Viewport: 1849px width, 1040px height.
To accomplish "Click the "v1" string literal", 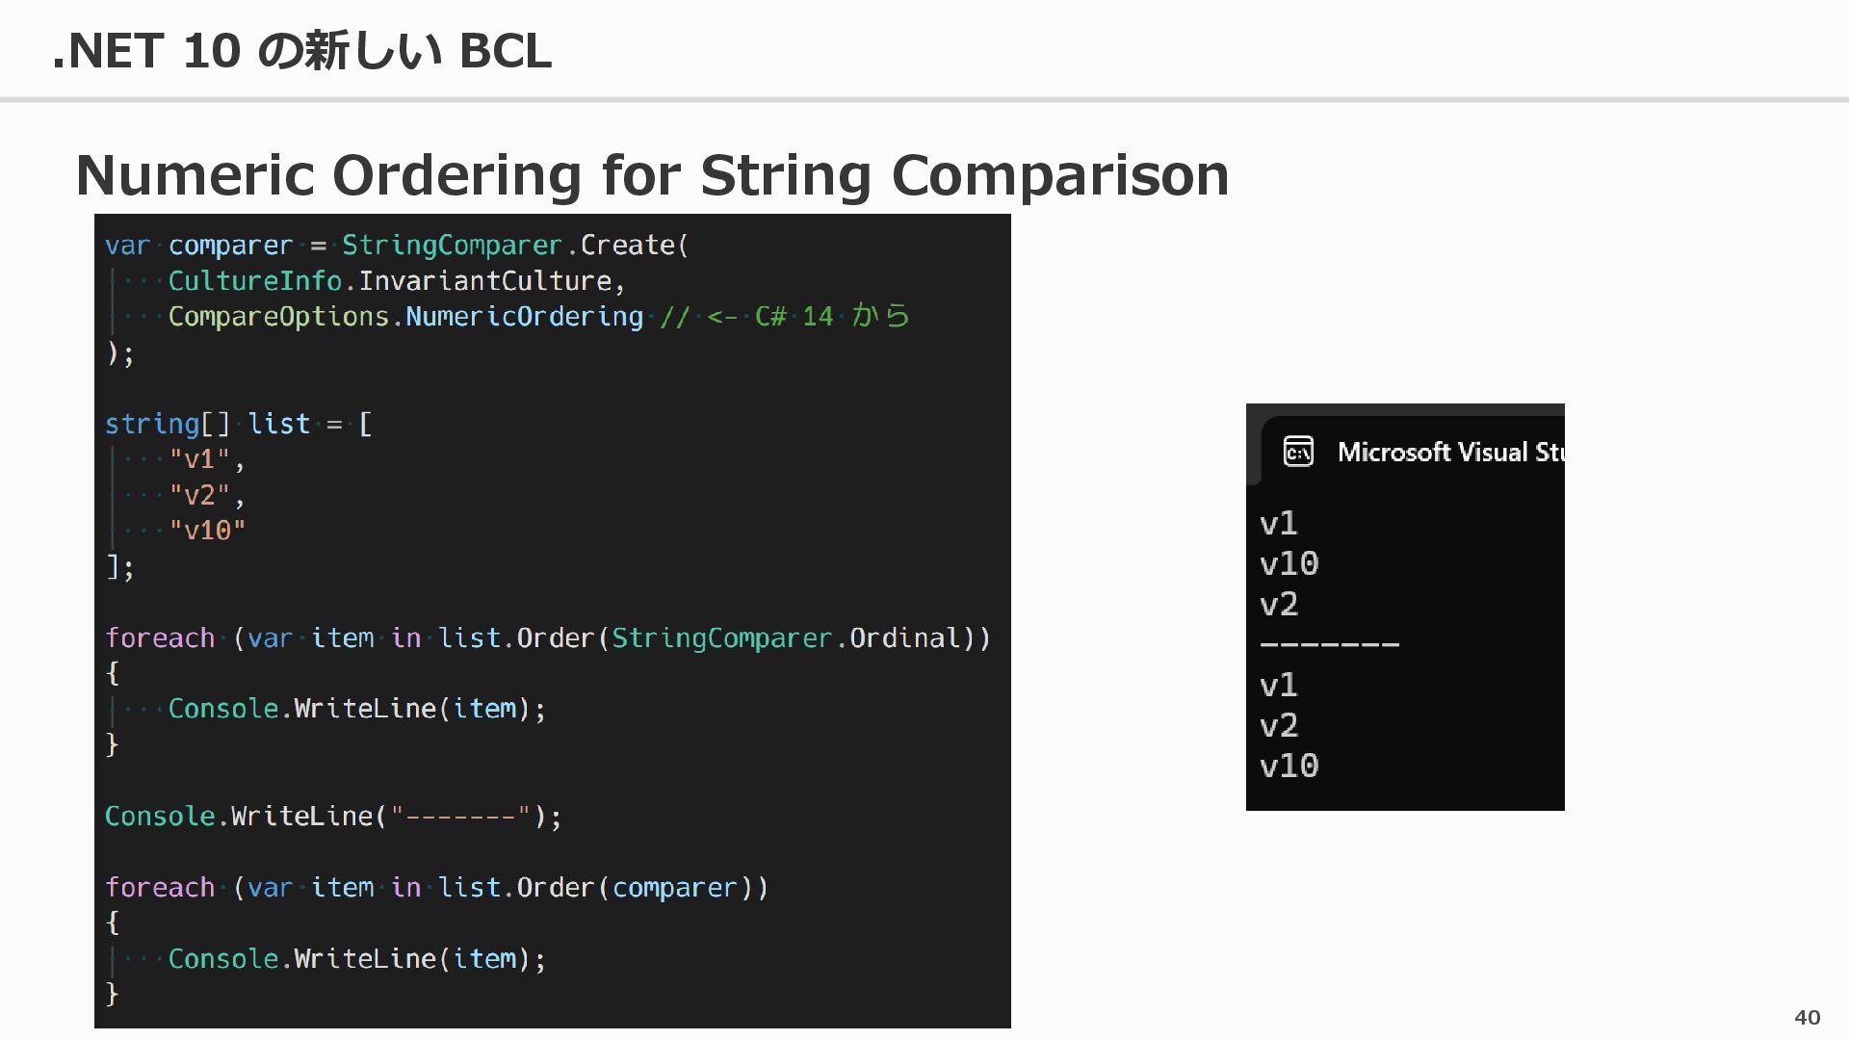I will coord(200,459).
